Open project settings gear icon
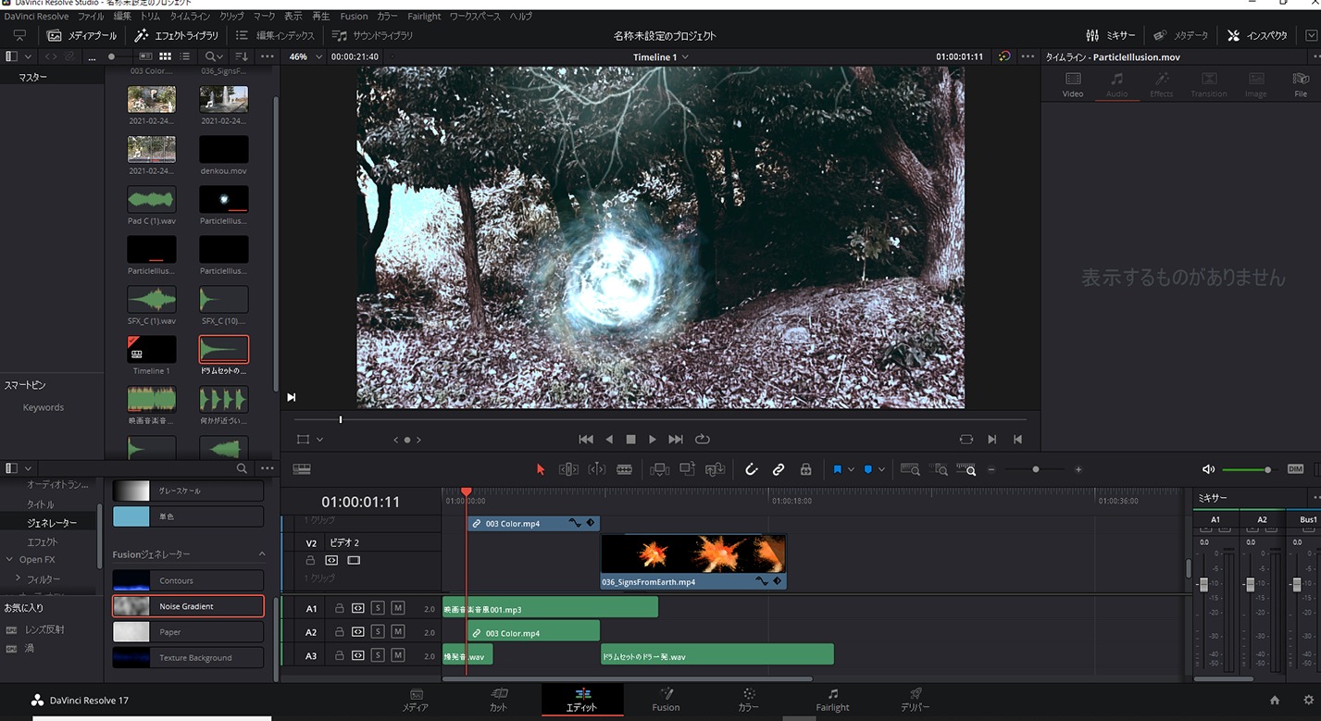 pos(1308,701)
